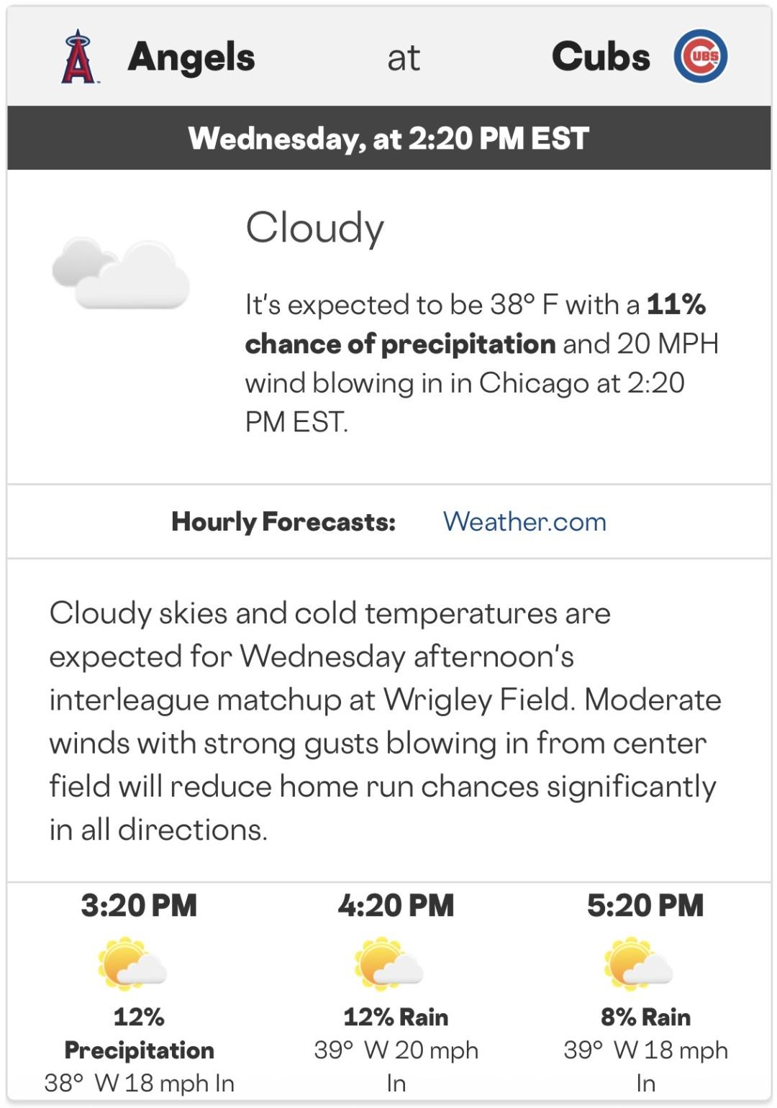The width and height of the screenshot is (777, 1108).
Task: Click the 3:20 PM partly sunny icon
Action: click(132, 964)
